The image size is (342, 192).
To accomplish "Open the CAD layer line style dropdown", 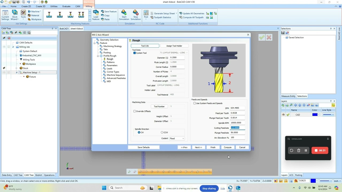I will pos(328,115).
